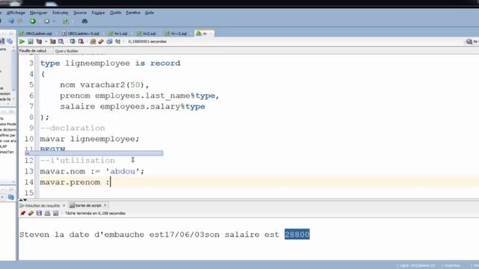Click the 'nom varachar2(50),' line
The width and height of the screenshot is (479, 269).
[105, 84]
